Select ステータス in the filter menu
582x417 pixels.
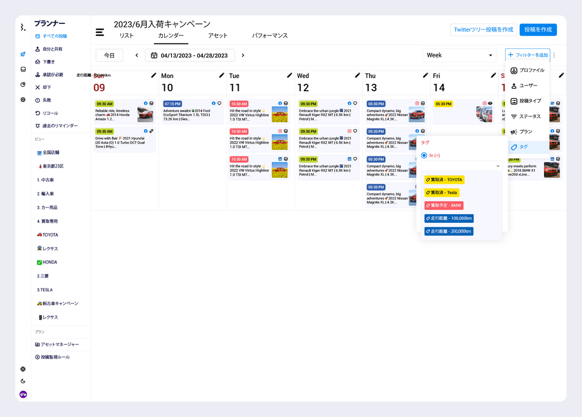pos(529,116)
